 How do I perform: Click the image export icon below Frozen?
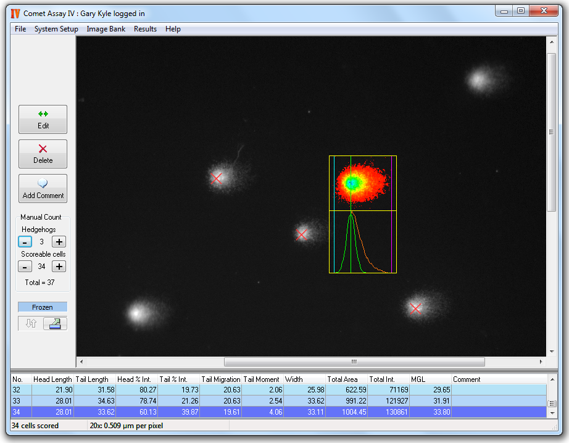55,324
